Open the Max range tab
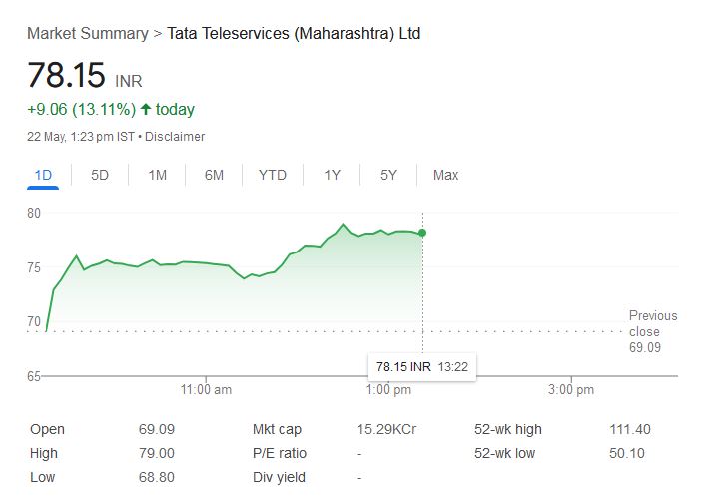Viewport: 717px width, 504px height. 445,175
